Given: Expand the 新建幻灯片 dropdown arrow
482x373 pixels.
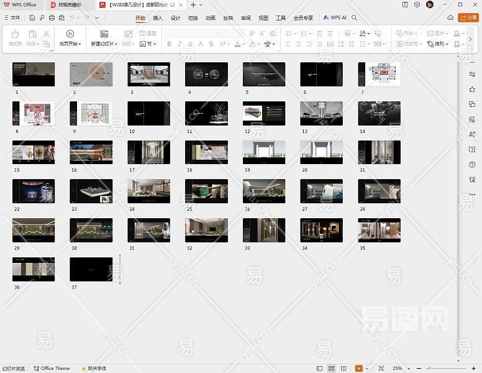Looking at the screenshot, I should pyautogui.click(x=116, y=44).
